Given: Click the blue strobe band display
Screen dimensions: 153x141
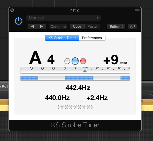Looking at the screenshot, I should [75, 78].
